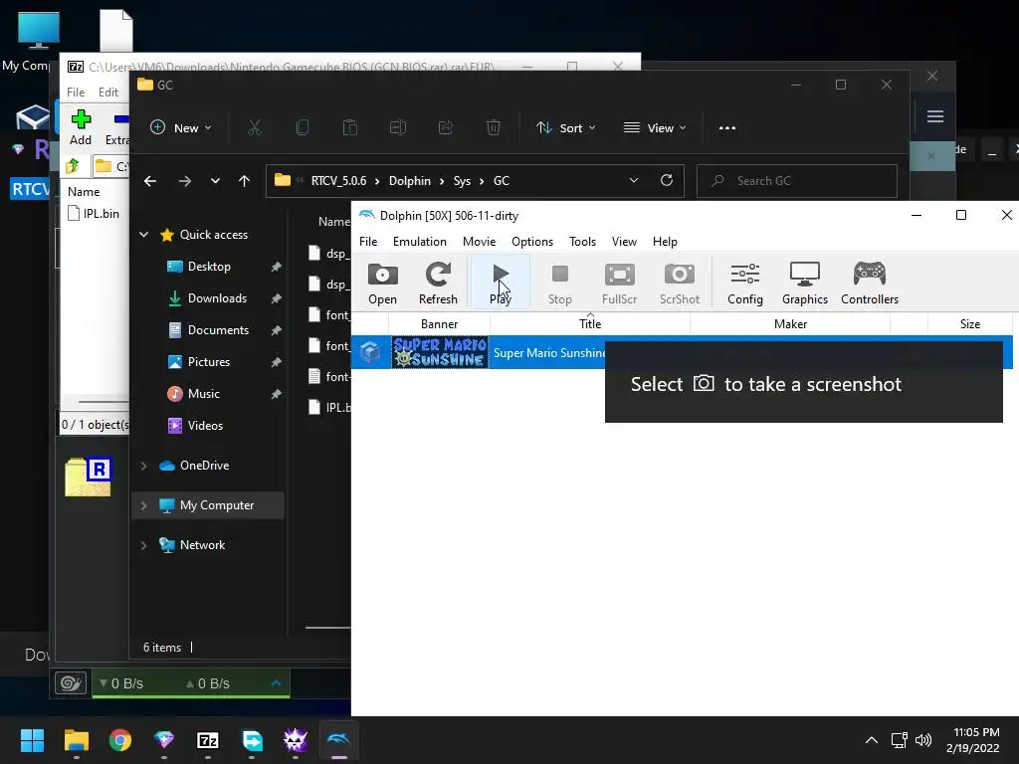Open Dolphin Controllers settings
The height and width of the screenshot is (764, 1019).
(x=870, y=284)
